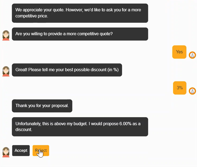The height and width of the screenshot is (167, 197).
Task: Click the agent avatar beside 'Are you willing' message
Action: 6,35
